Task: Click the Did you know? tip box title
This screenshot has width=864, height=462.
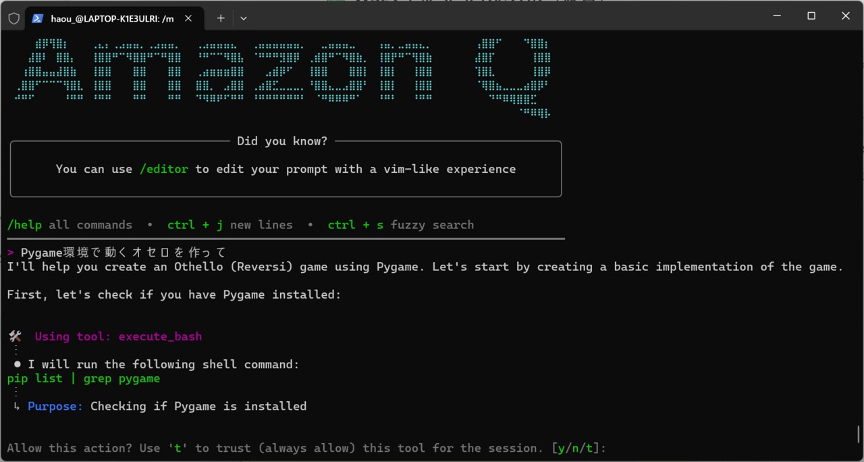Action: point(282,141)
